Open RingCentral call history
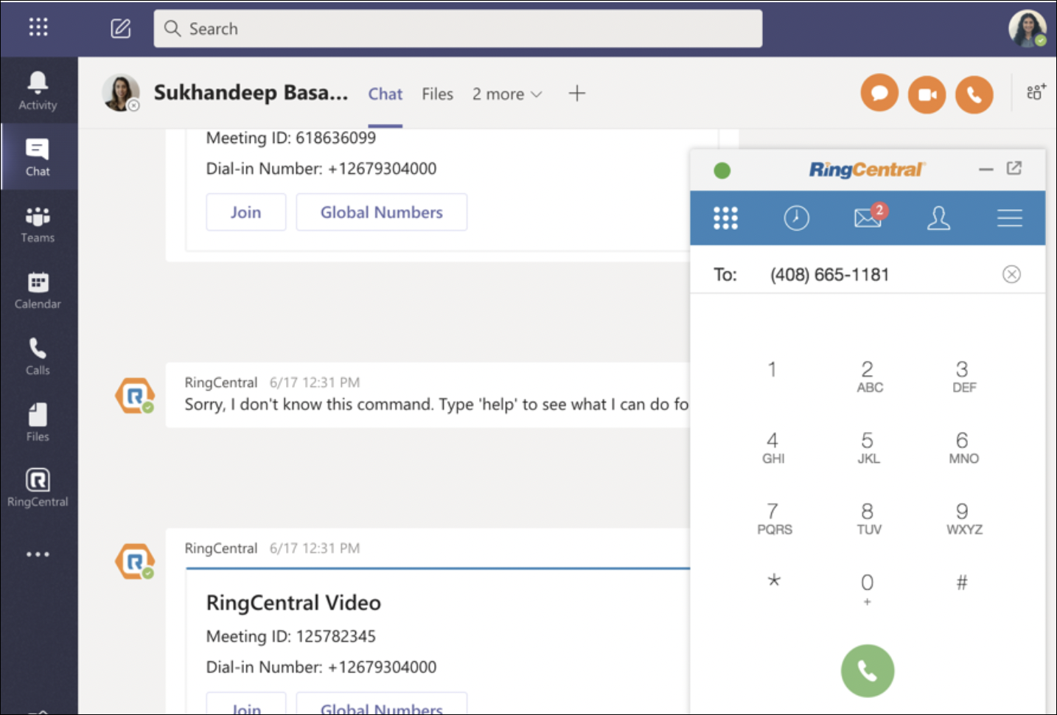Viewport: 1057px width, 715px height. pyautogui.click(x=796, y=218)
